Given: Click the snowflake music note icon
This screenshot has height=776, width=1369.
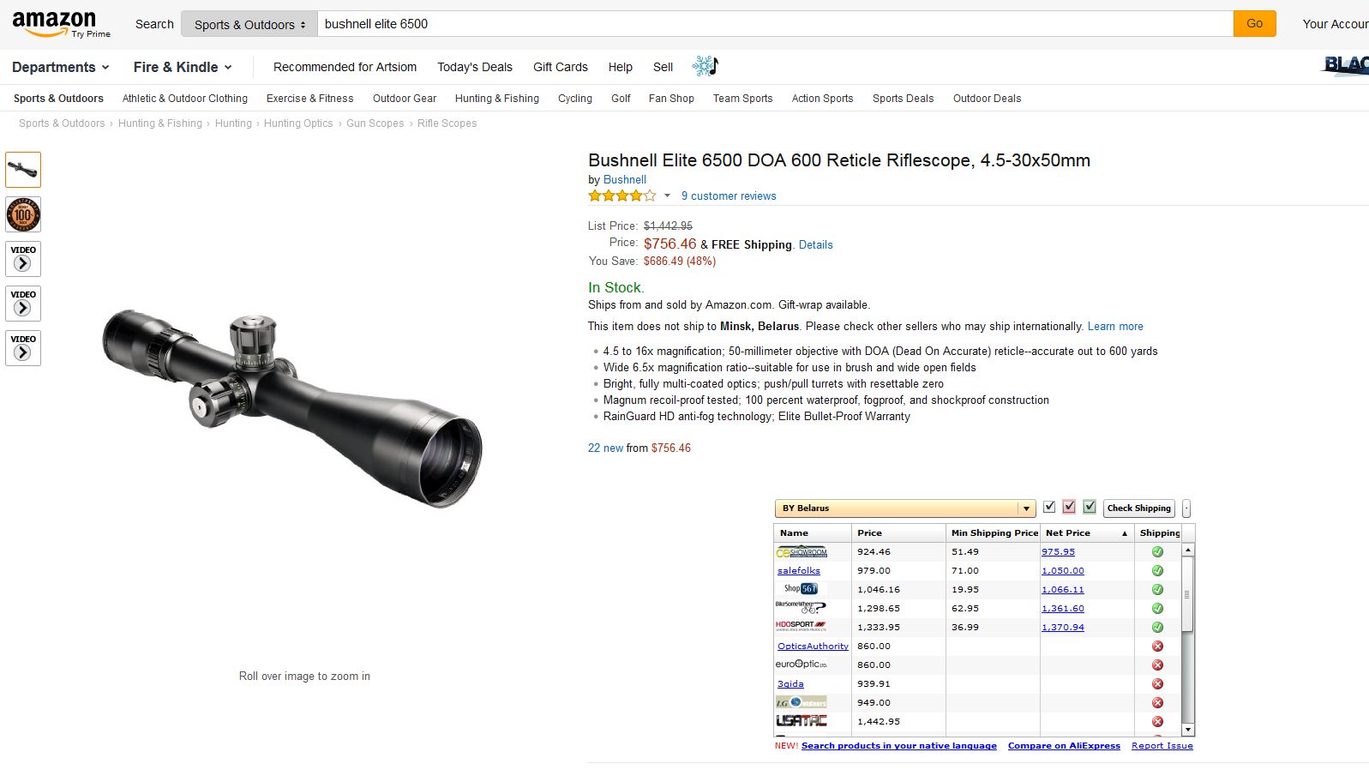Looking at the screenshot, I should (705, 66).
